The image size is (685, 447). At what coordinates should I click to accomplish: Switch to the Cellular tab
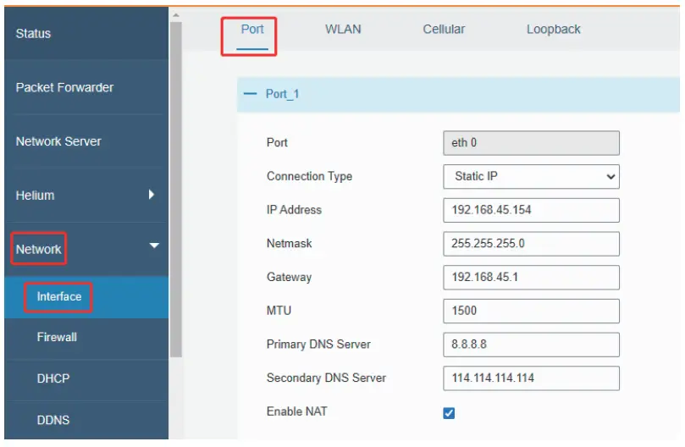(444, 30)
